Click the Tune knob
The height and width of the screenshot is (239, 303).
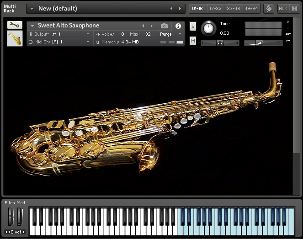click(208, 28)
